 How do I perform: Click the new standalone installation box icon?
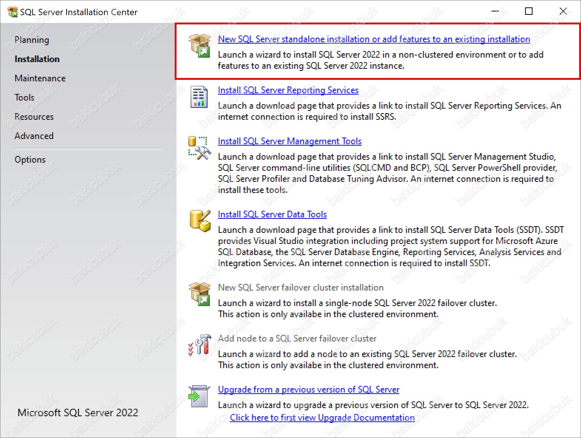point(199,45)
